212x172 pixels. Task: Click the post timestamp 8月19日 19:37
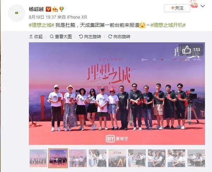click(43, 17)
